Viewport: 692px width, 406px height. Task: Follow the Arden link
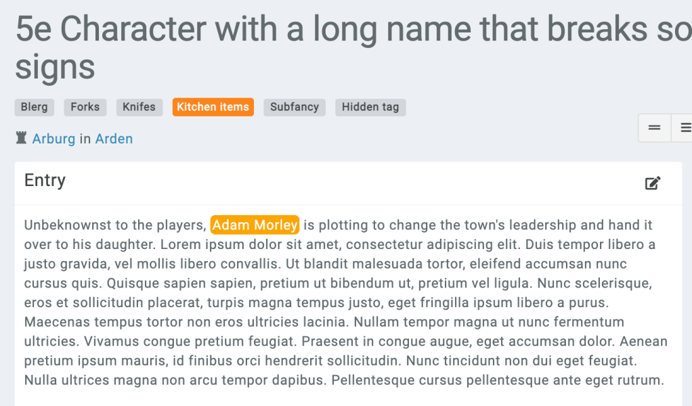[114, 139]
